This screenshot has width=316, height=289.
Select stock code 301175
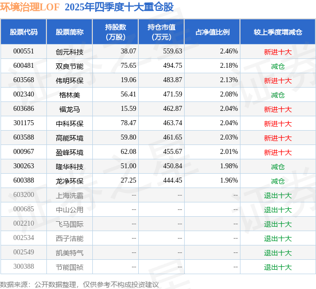pos(24,123)
